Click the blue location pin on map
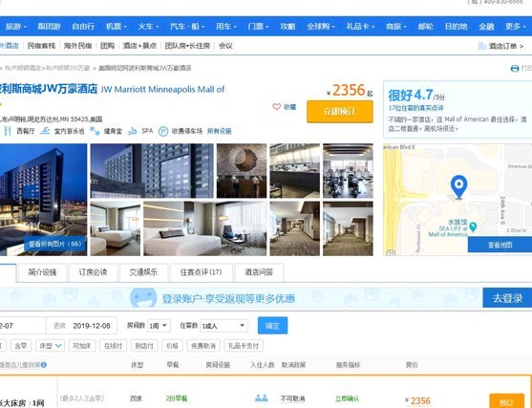The height and width of the screenshot is (408, 532). tap(458, 186)
